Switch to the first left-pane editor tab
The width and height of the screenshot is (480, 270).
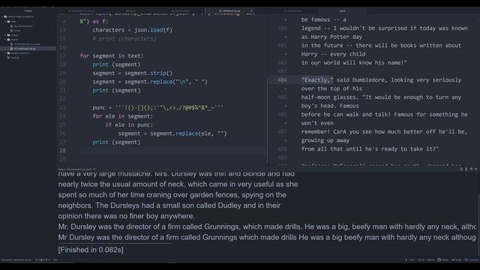(81, 10)
